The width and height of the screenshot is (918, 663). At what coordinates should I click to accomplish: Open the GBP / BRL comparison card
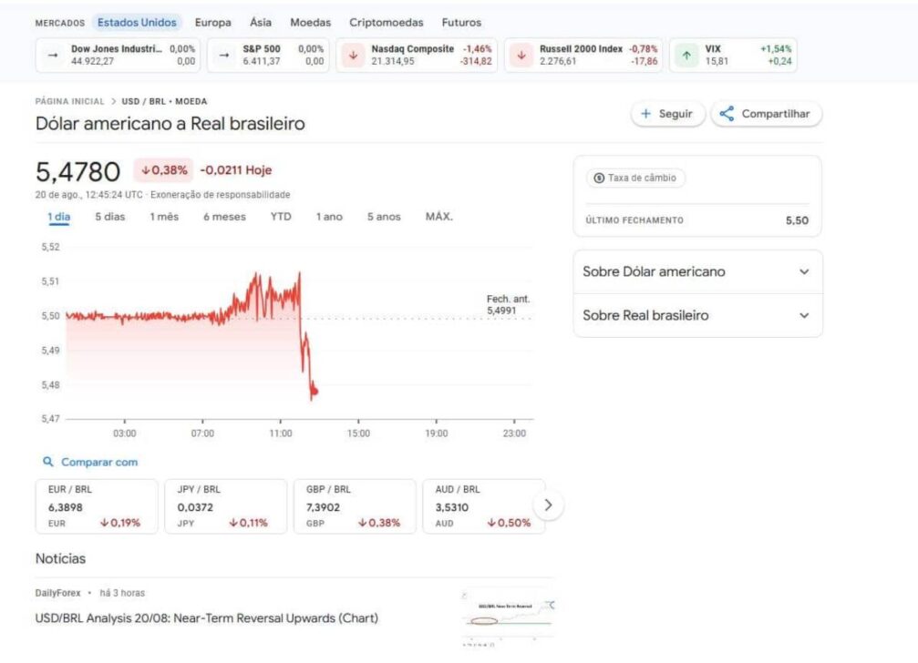click(355, 506)
